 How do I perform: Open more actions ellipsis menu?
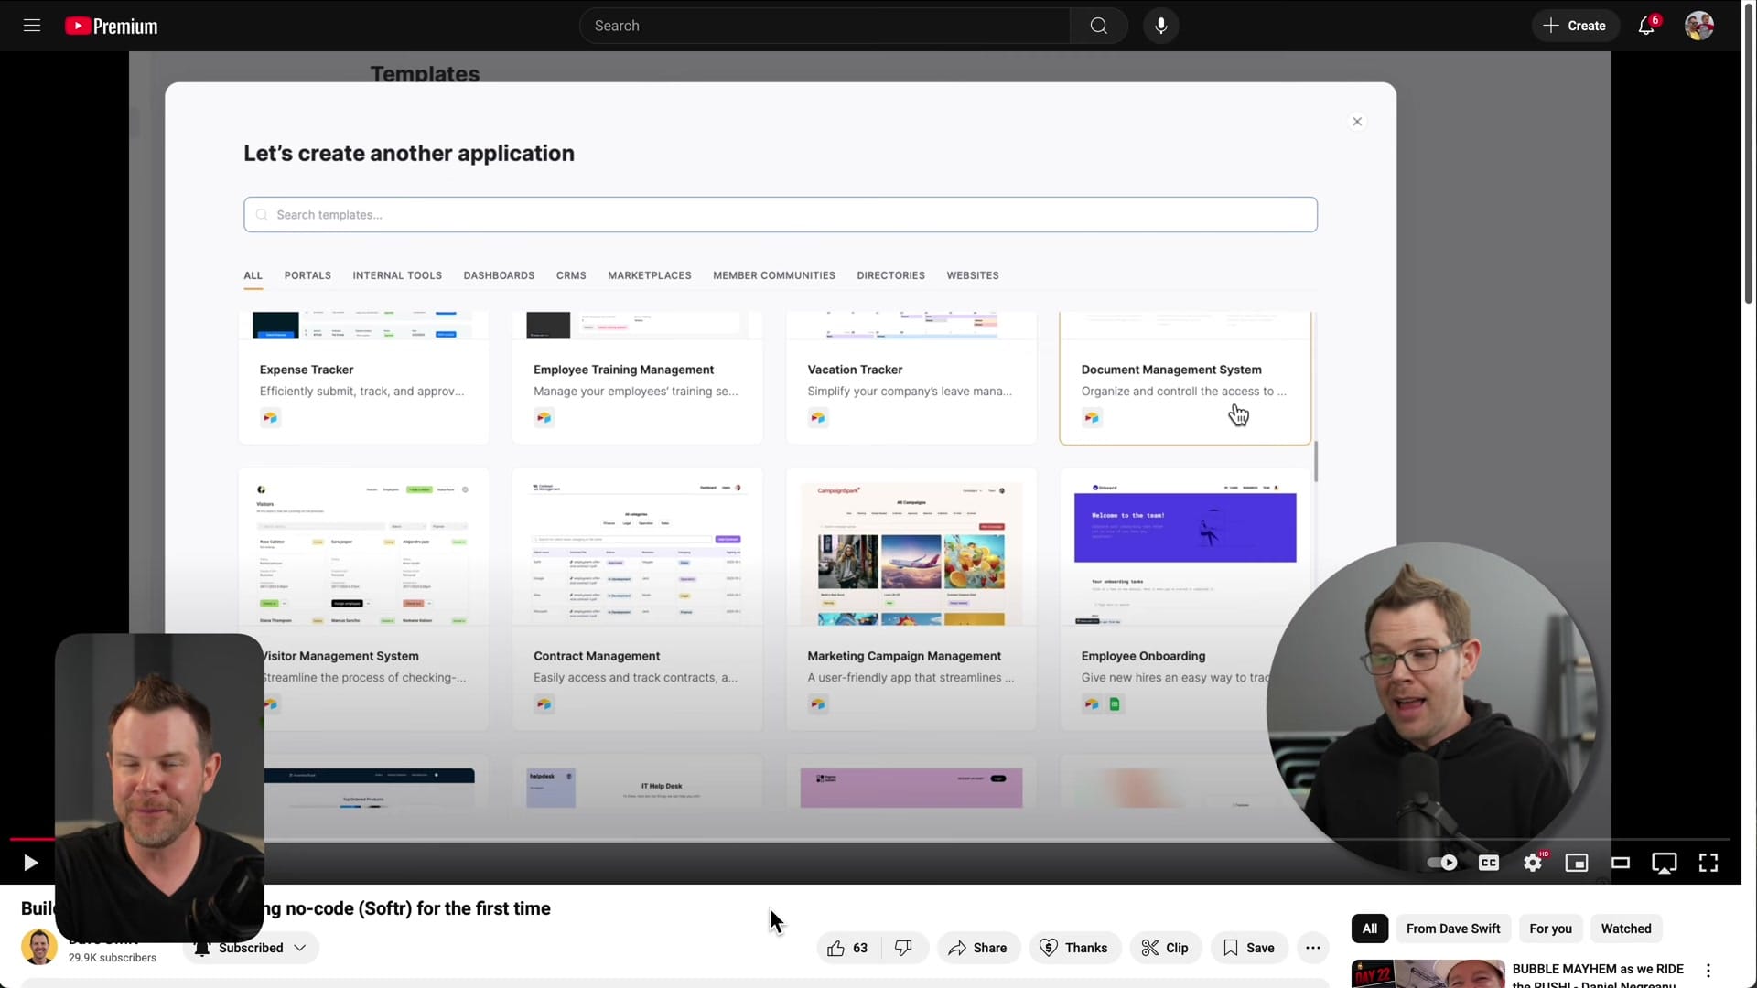[1313, 948]
